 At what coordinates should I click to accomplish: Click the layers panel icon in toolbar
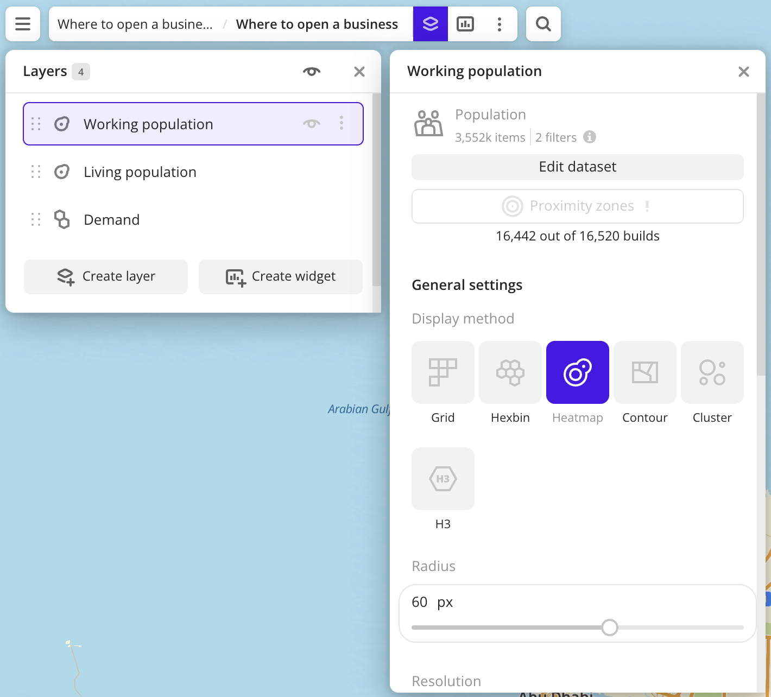pos(430,24)
